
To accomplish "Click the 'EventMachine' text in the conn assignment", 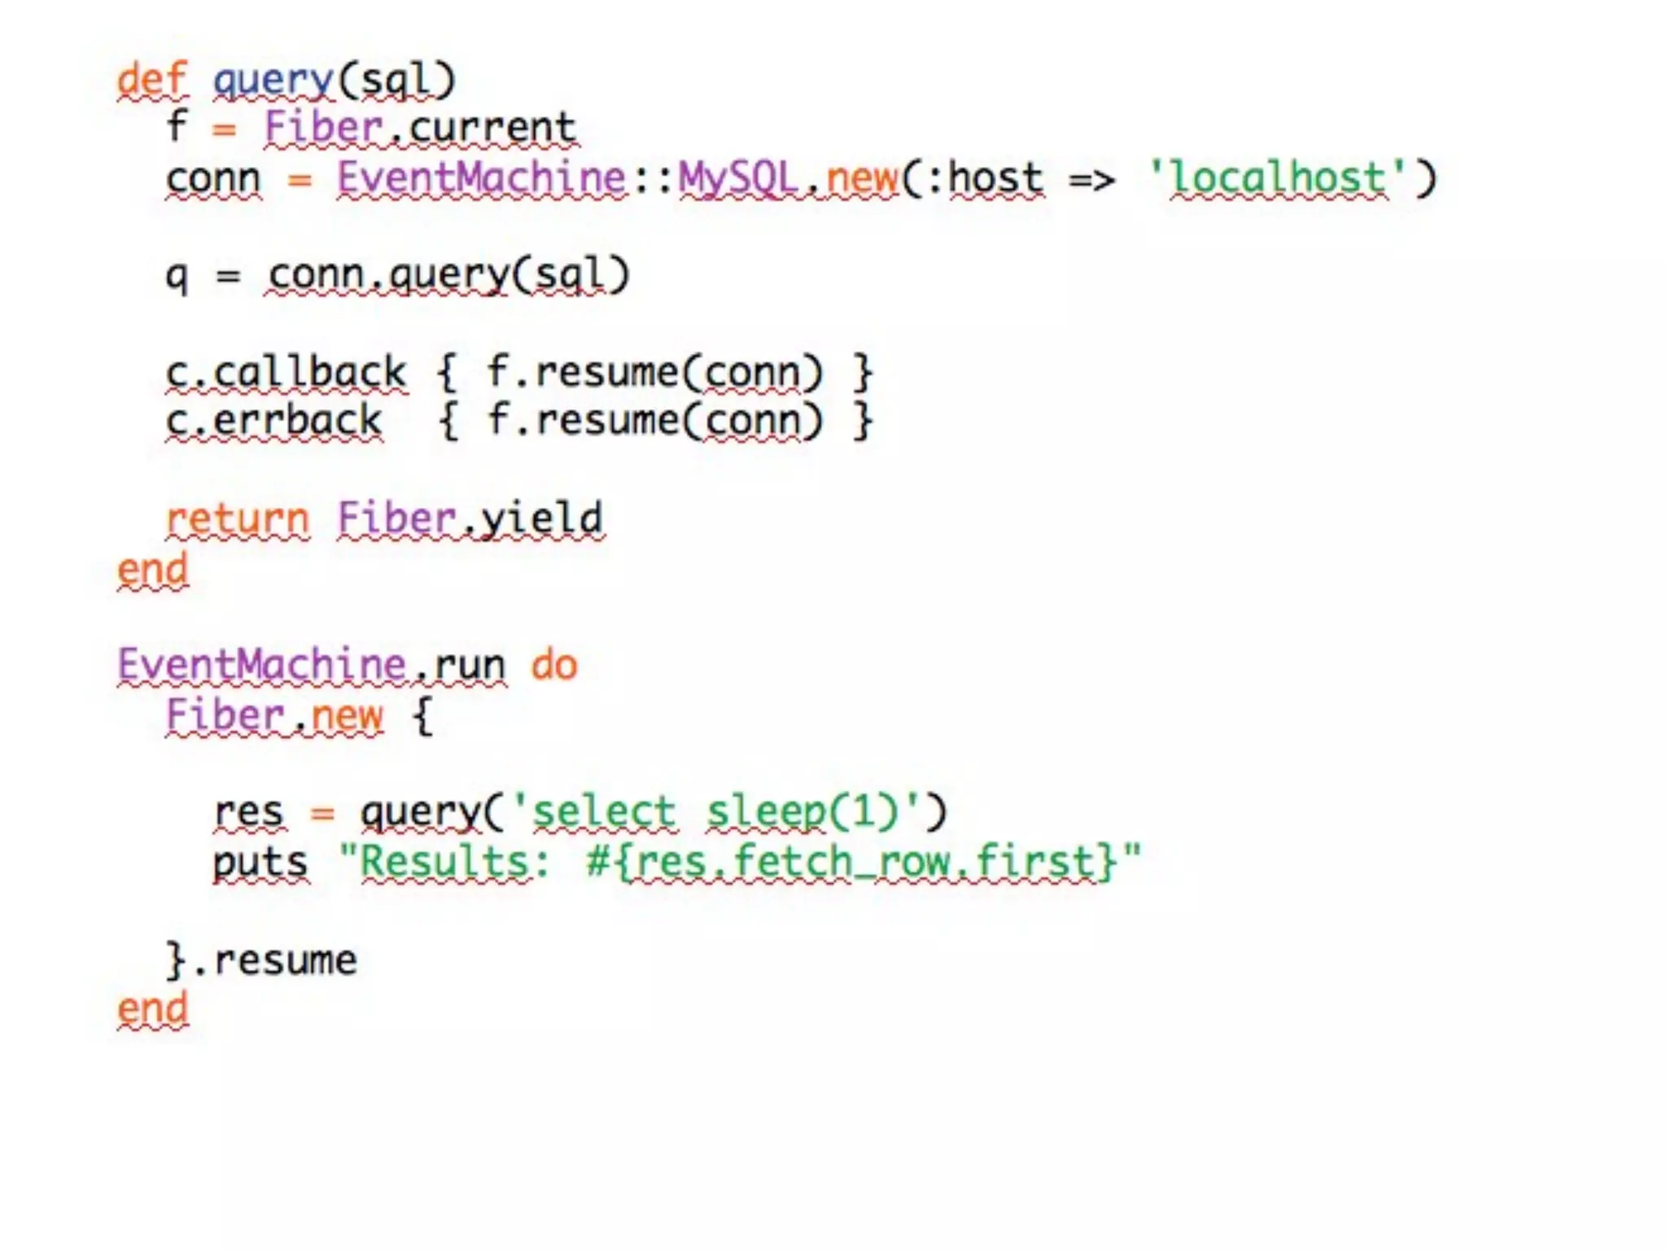I will pyautogui.click(x=481, y=178).
